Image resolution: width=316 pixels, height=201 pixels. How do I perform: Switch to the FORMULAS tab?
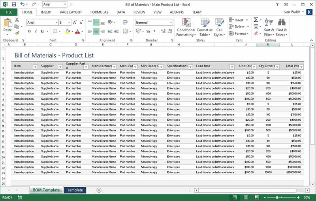(x=99, y=12)
